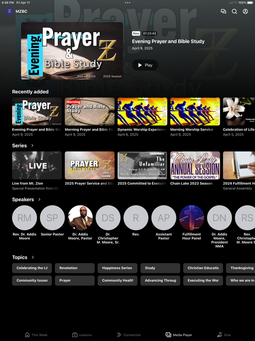
Task: Choose the Christian Education topic
Action: tap(203, 268)
